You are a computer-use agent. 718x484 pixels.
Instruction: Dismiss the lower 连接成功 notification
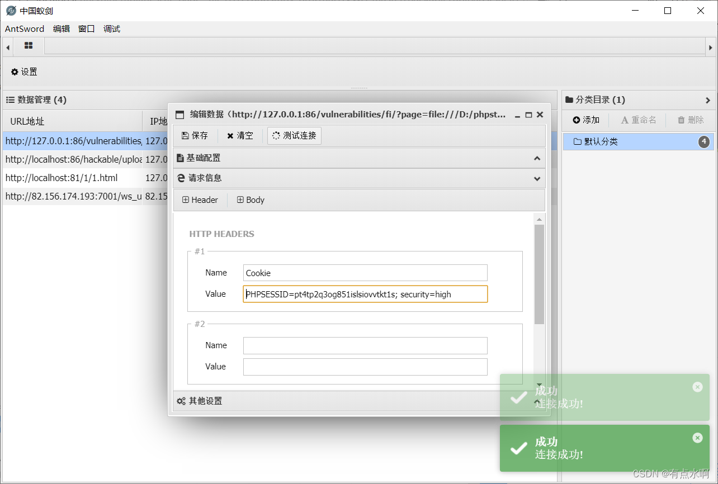[697, 438]
